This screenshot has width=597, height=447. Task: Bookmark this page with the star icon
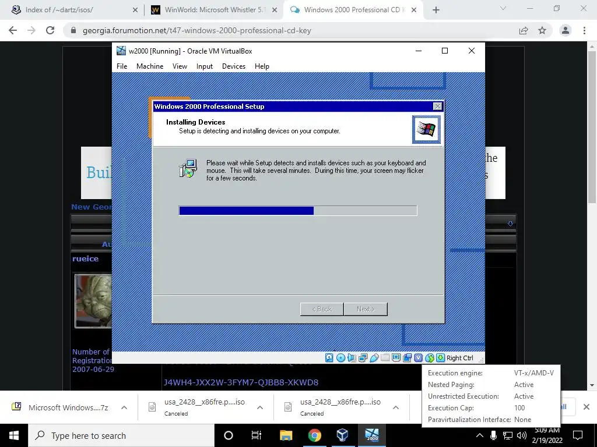tap(542, 30)
